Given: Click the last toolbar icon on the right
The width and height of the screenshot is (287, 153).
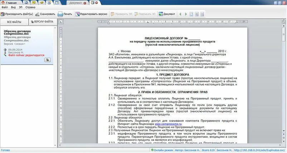Looking at the screenshot, I should pos(202,14).
